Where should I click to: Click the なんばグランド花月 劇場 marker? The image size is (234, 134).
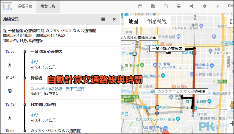click(178, 119)
